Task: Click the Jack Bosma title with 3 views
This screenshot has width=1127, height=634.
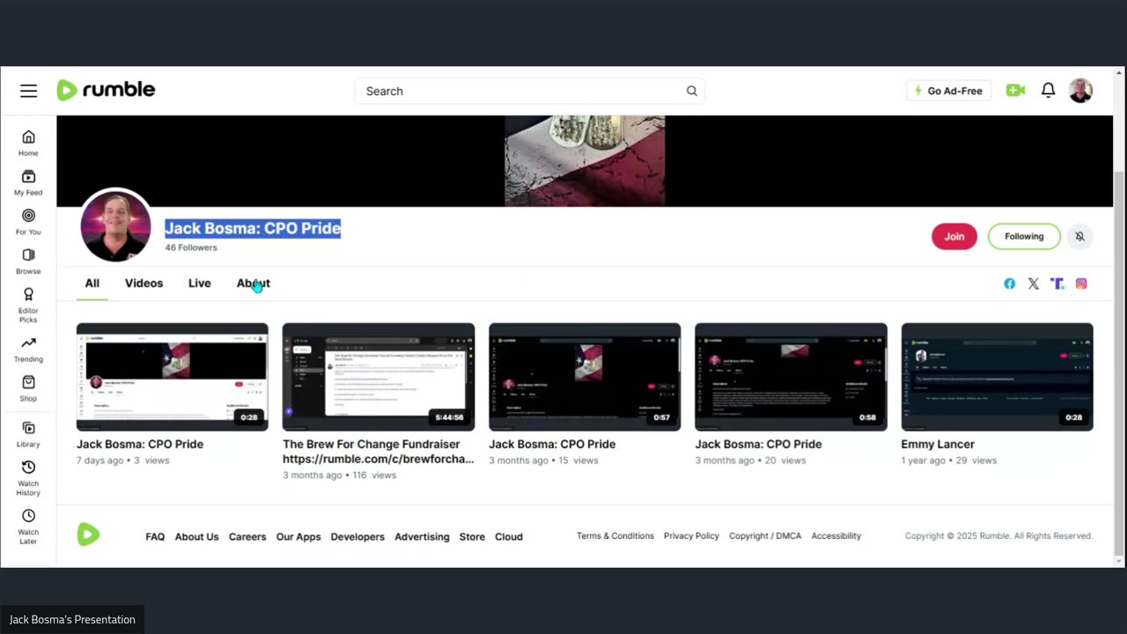Action: click(140, 444)
